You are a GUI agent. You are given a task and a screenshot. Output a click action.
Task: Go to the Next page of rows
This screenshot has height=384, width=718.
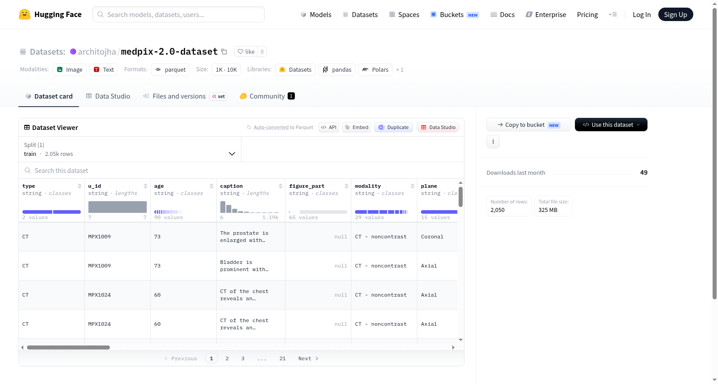[x=308, y=358]
